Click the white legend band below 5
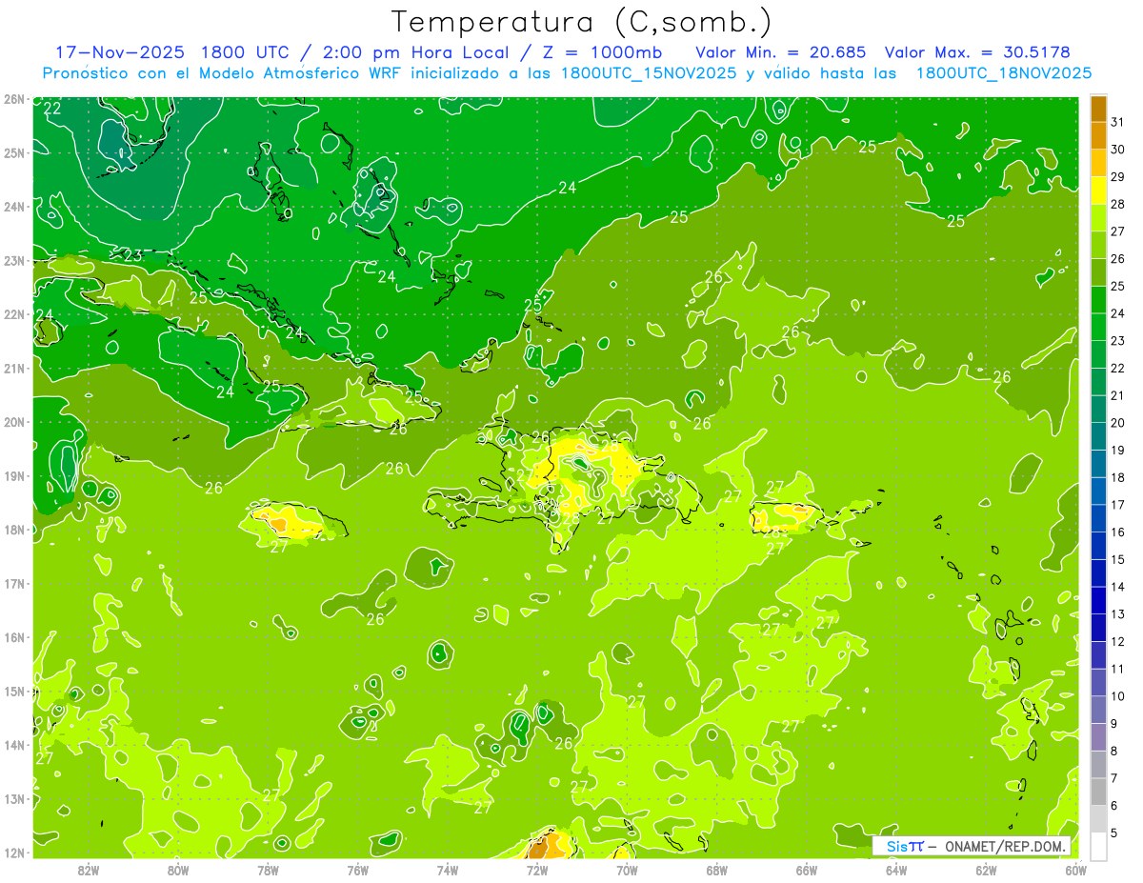 [x=1099, y=846]
